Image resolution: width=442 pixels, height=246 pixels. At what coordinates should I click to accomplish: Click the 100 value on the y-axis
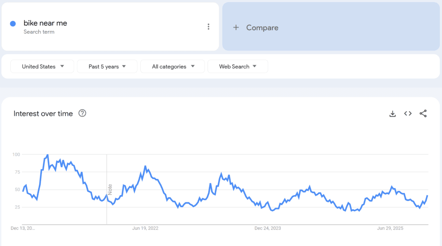(x=16, y=155)
